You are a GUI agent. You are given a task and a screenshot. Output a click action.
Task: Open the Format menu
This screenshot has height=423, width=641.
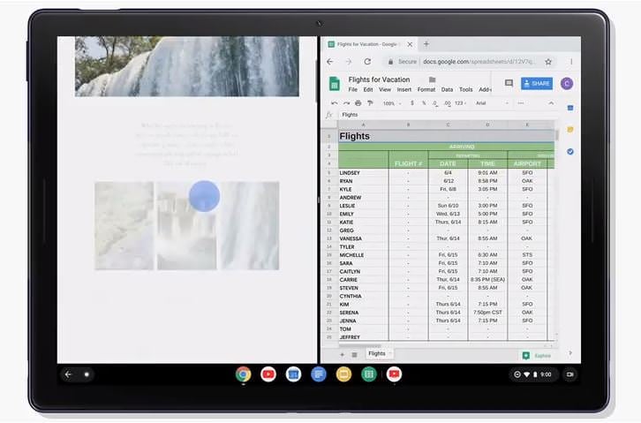point(426,89)
